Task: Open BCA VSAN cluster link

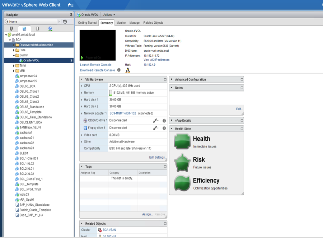Action: (109, 230)
